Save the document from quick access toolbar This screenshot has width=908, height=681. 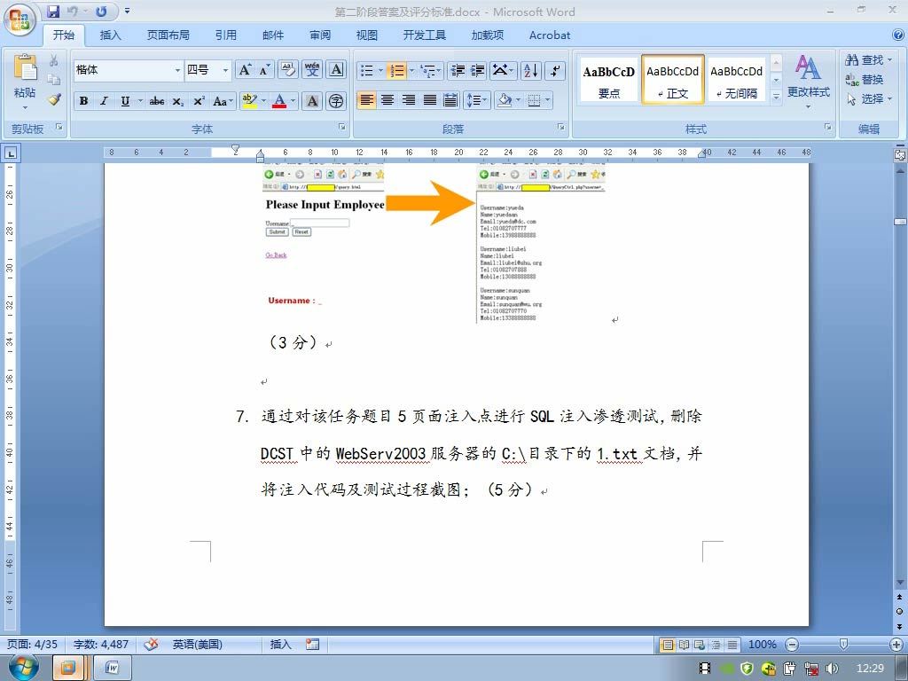(x=53, y=11)
